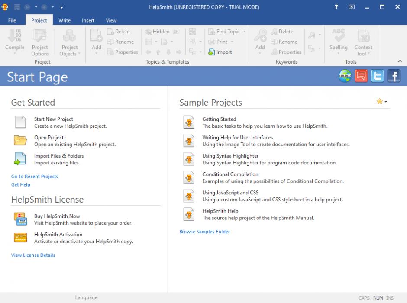The image size is (407, 303).
Task: Click Rename in Topics & Templates group
Action: click(x=121, y=42)
